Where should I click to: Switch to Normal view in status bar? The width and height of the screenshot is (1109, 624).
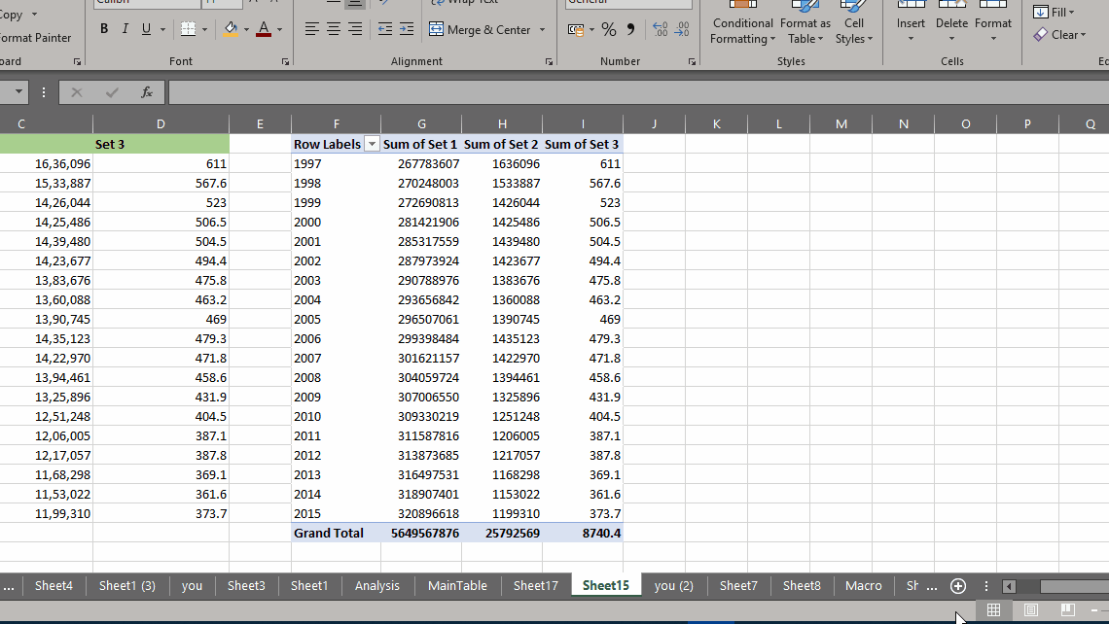click(x=993, y=609)
